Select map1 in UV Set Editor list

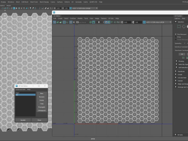tap(25, 93)
